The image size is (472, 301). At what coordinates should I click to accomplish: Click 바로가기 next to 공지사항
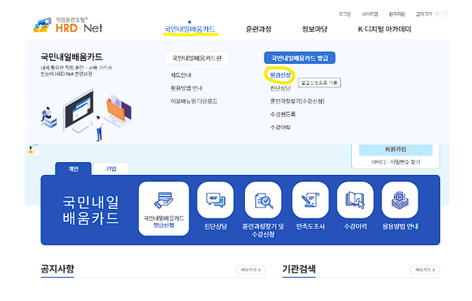[251, 270]
